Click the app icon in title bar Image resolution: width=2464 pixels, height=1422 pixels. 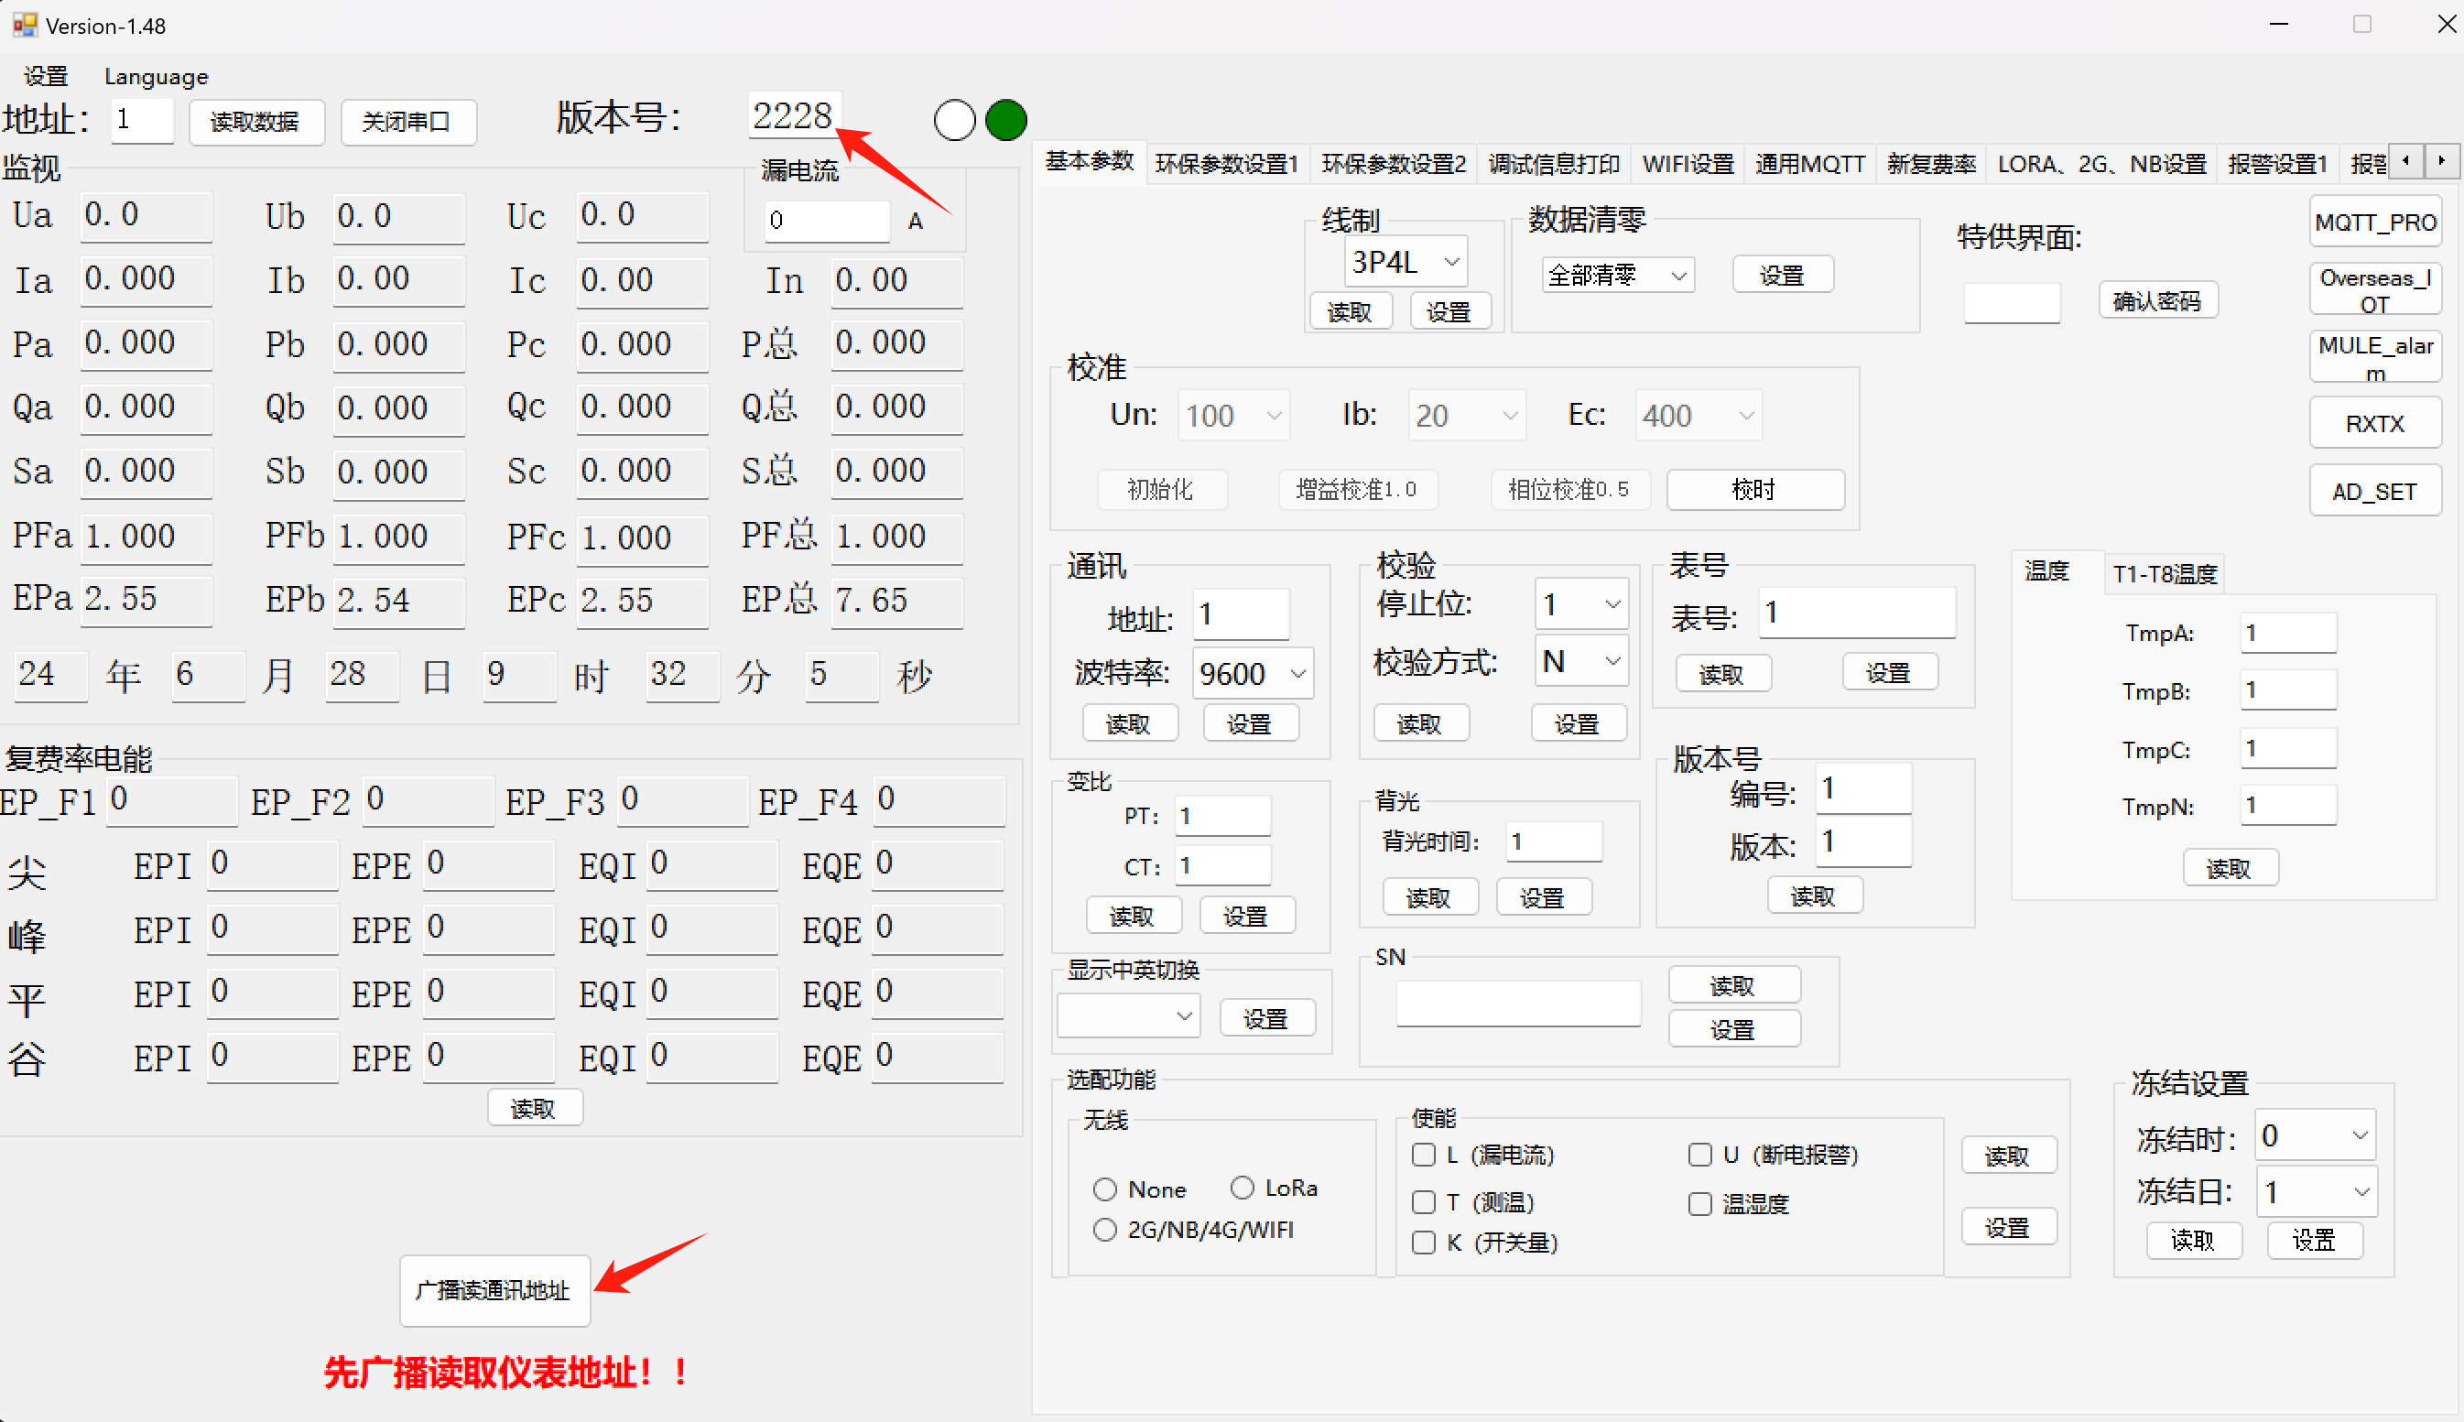point(24,25)
